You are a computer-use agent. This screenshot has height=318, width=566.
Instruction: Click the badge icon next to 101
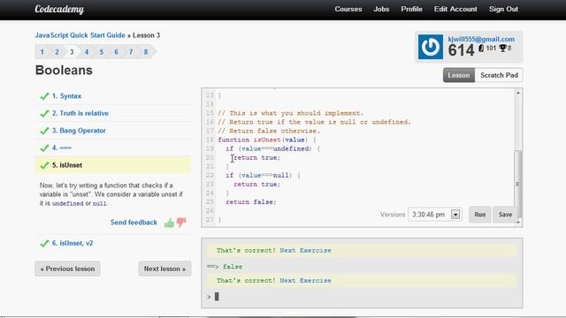[481, 48]
